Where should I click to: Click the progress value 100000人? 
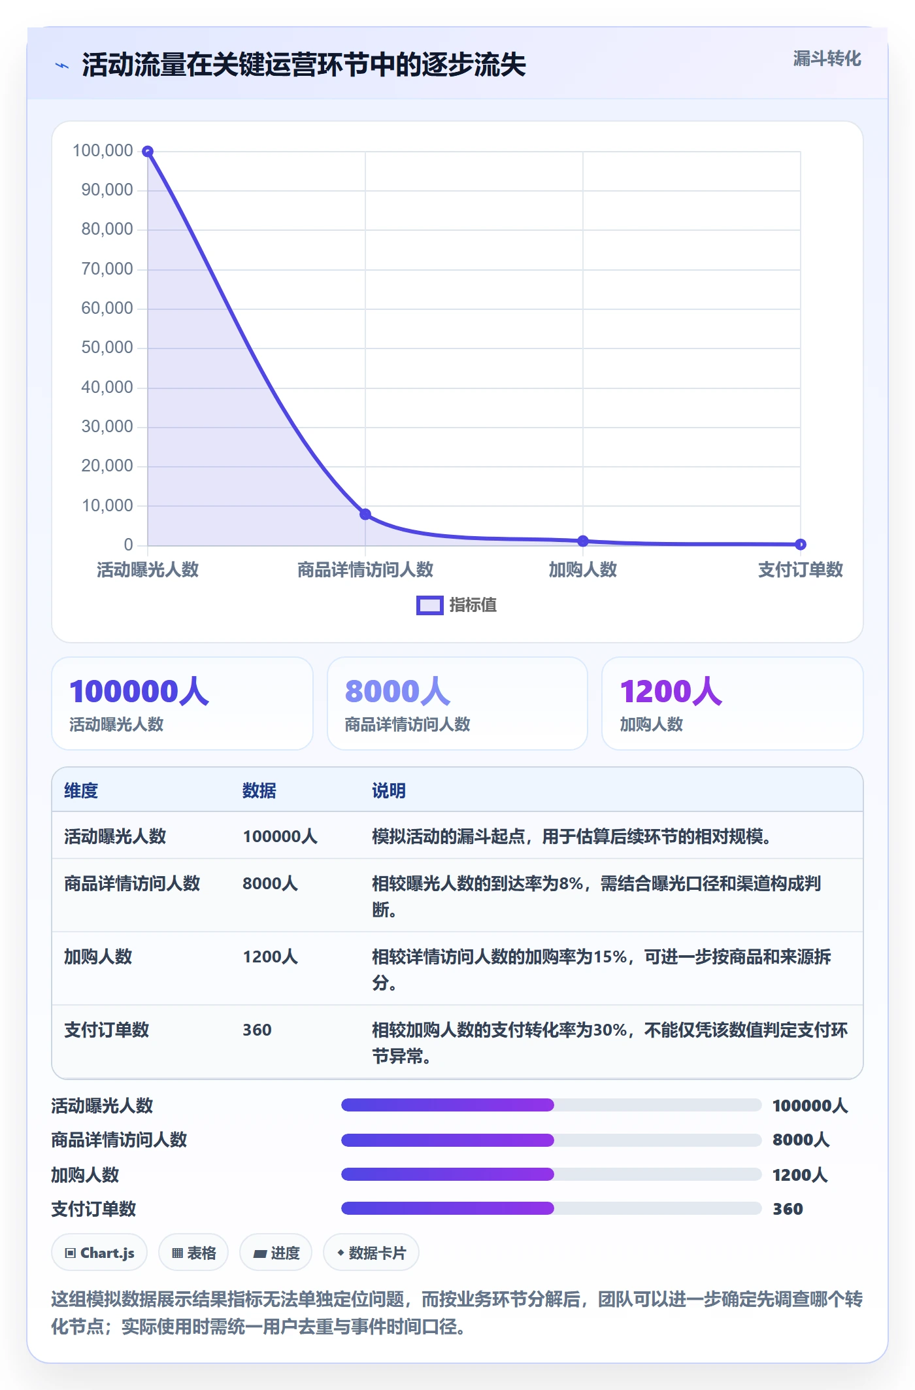[810, 1106]
